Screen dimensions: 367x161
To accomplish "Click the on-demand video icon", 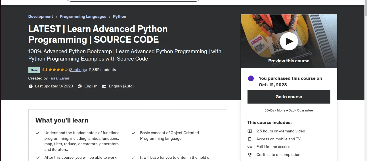I will (x=250, y=131).
